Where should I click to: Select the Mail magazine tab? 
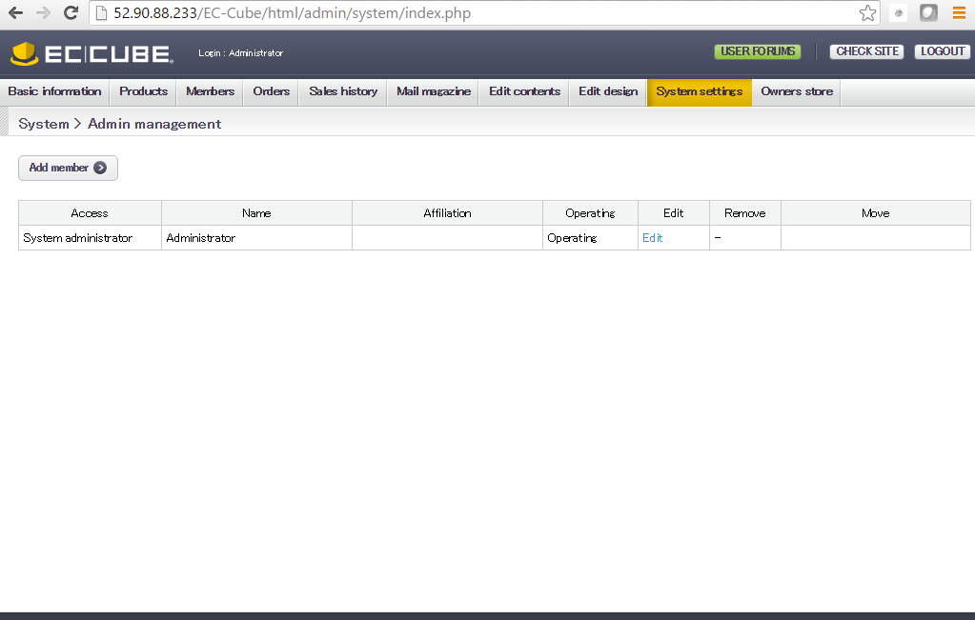[433, 91]
